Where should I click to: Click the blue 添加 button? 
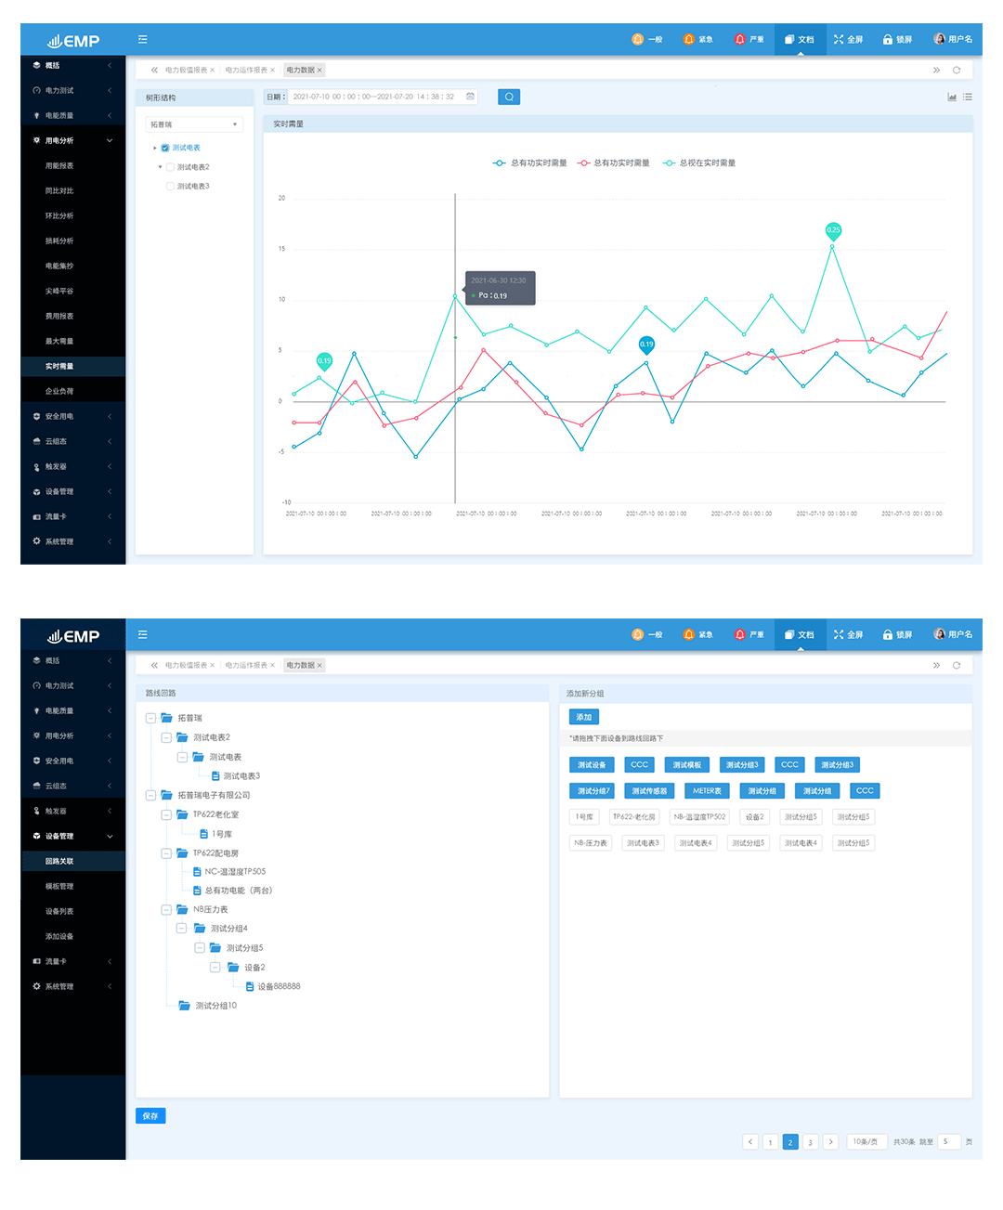point(584,717)
